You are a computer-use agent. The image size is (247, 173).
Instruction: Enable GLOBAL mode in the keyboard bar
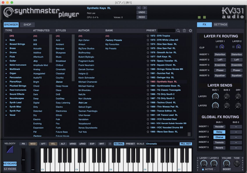click(119, 144)
